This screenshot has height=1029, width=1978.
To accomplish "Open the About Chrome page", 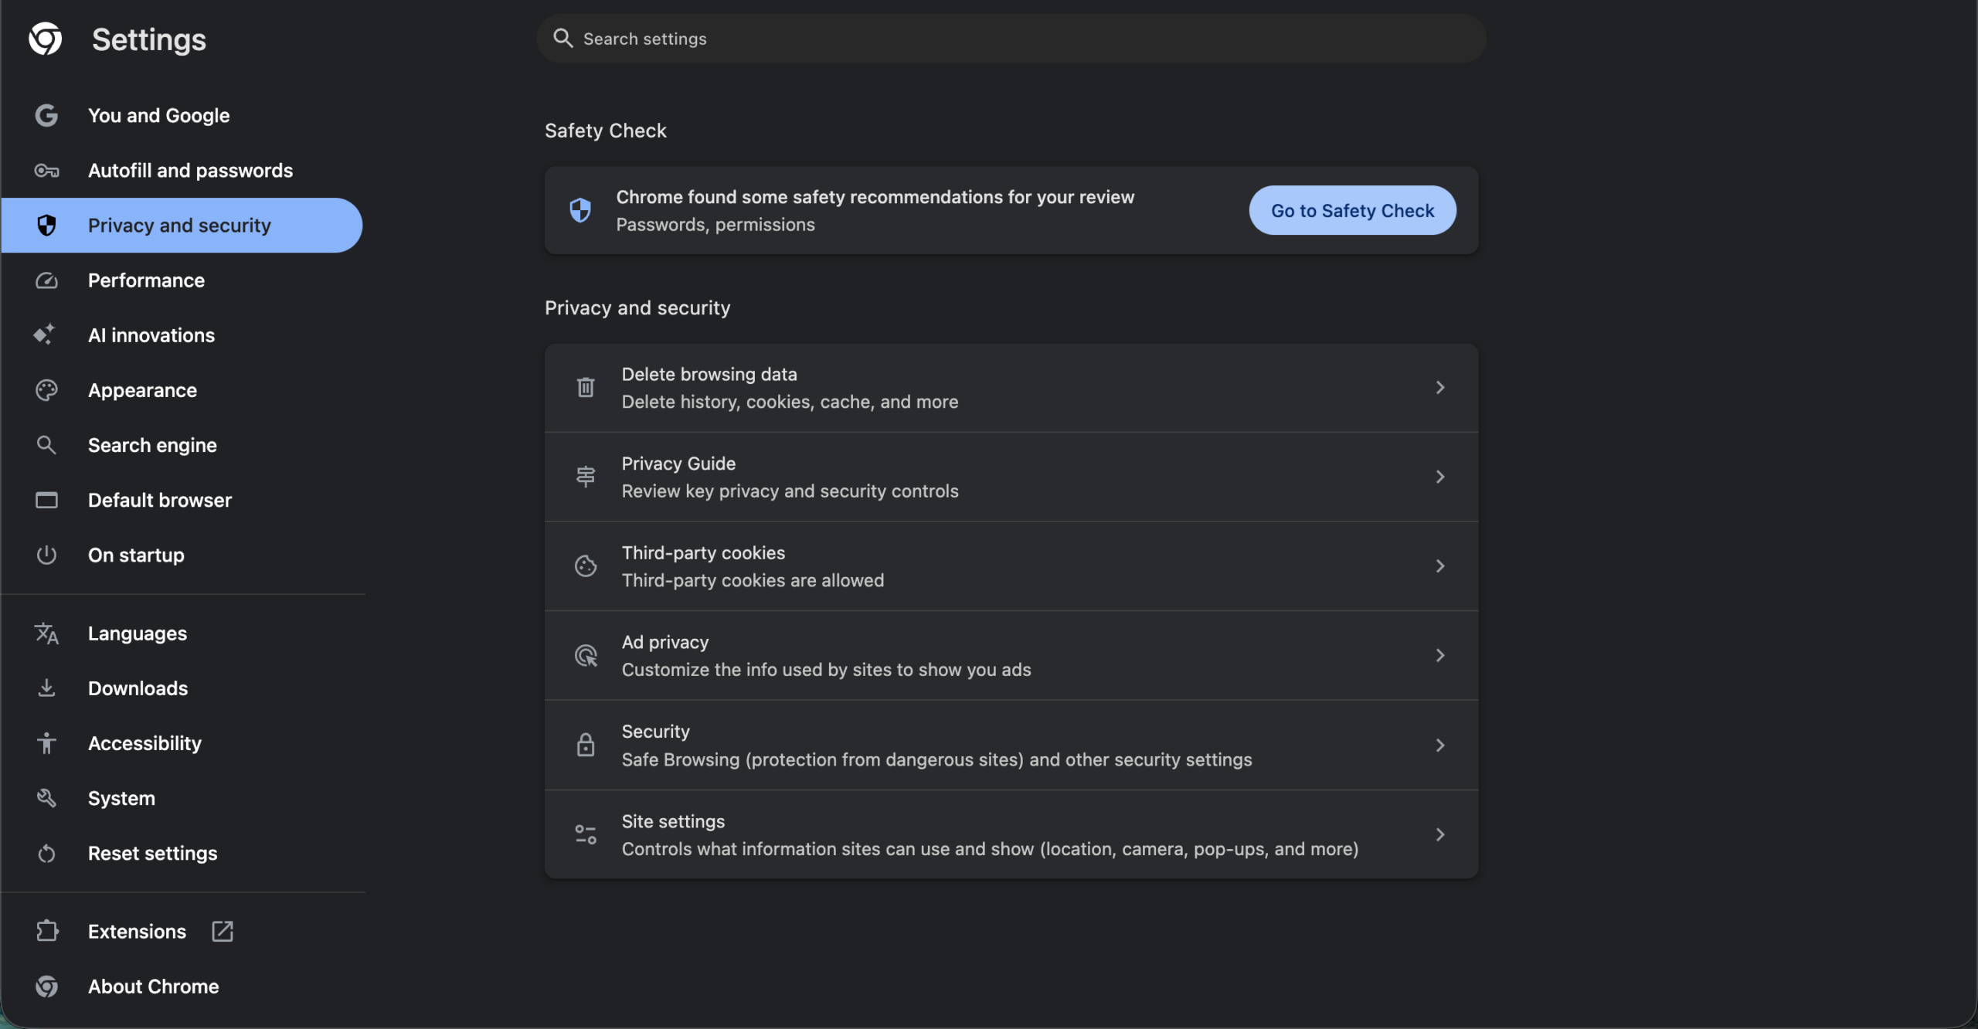I will [182, 986].
